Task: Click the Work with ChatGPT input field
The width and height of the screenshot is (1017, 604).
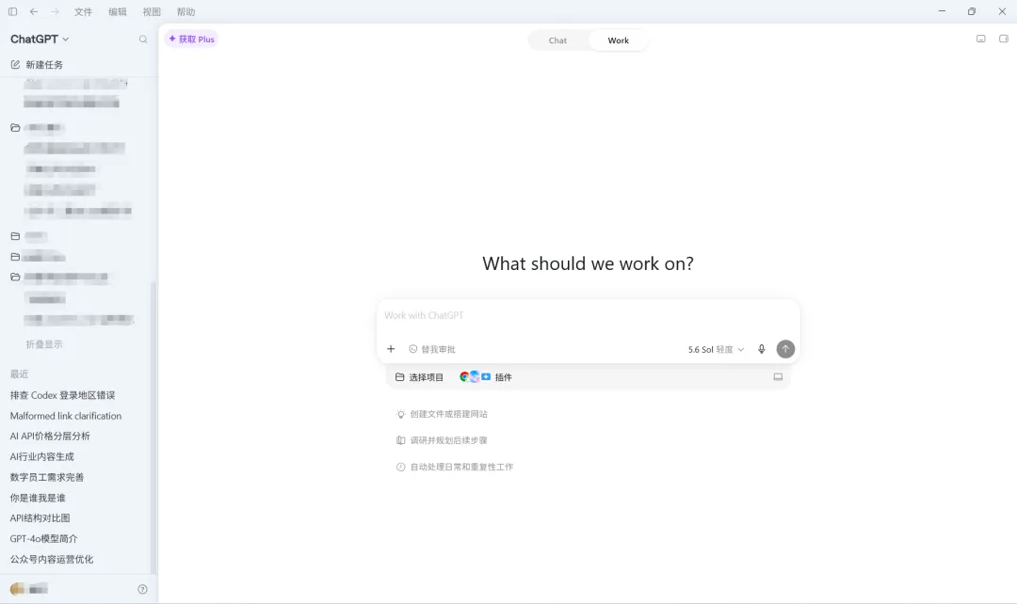Action: point(588,315)
